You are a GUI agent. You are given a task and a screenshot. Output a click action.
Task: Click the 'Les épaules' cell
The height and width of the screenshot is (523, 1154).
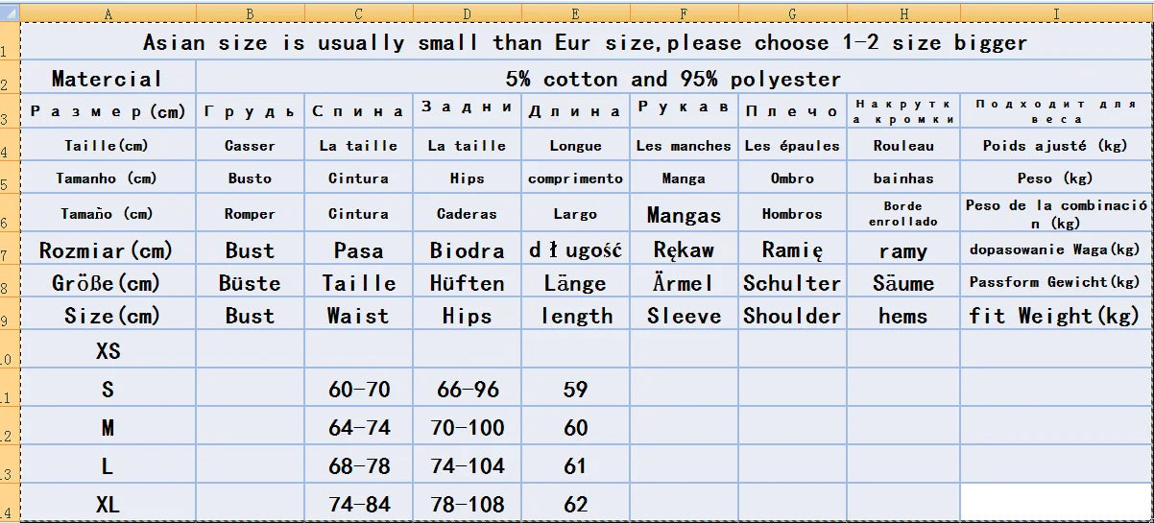coord(793,145)
